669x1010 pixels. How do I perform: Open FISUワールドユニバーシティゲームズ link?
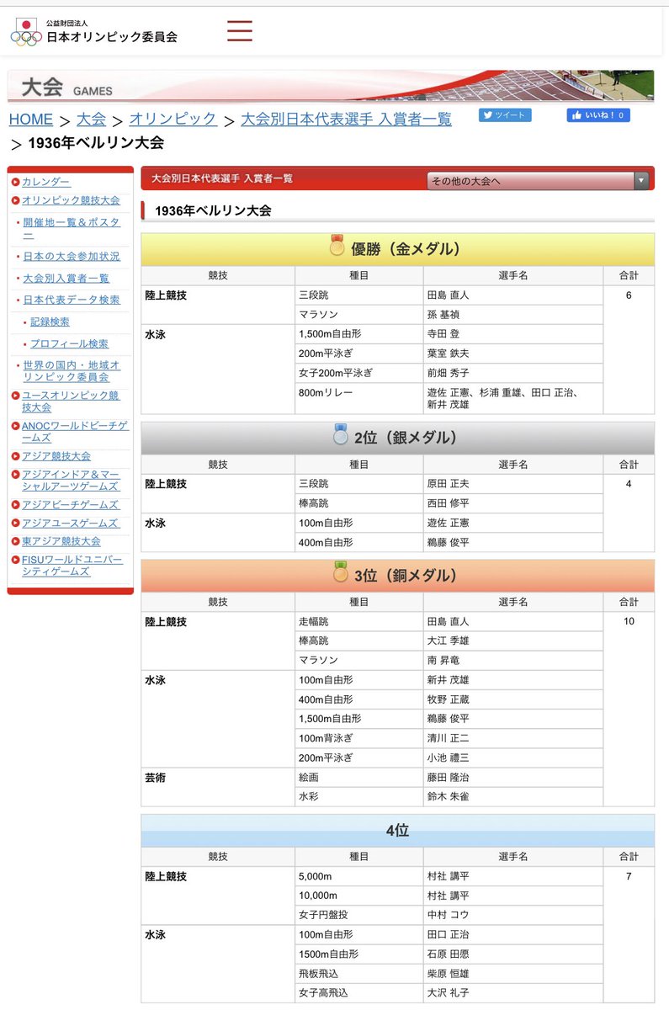click(x=72, y=566)
